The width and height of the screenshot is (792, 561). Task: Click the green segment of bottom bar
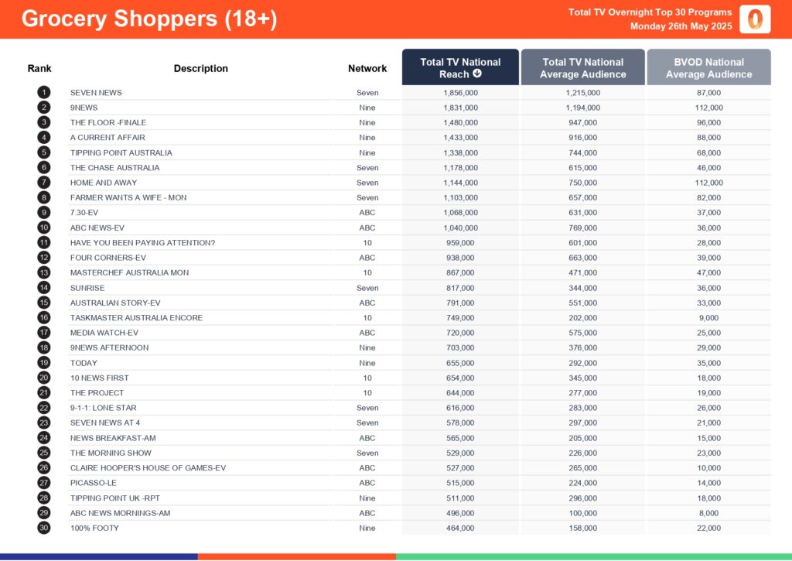(x=593, y=556)
